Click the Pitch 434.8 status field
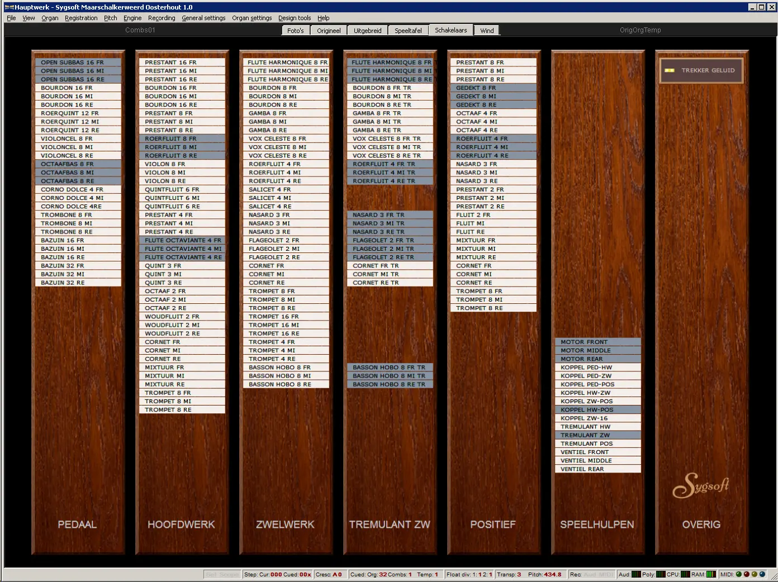Image resolution: width=778 pixels, height=582 pixels. 544,574
